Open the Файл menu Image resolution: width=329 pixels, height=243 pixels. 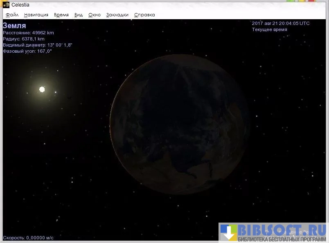(x=12, y=15)
